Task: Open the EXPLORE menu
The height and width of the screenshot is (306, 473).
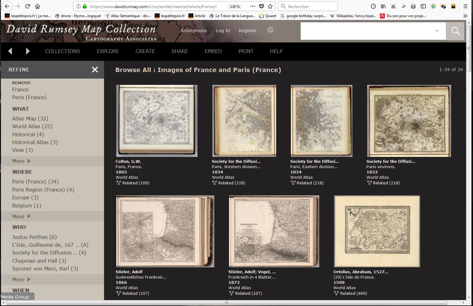Action: [108, 51]
